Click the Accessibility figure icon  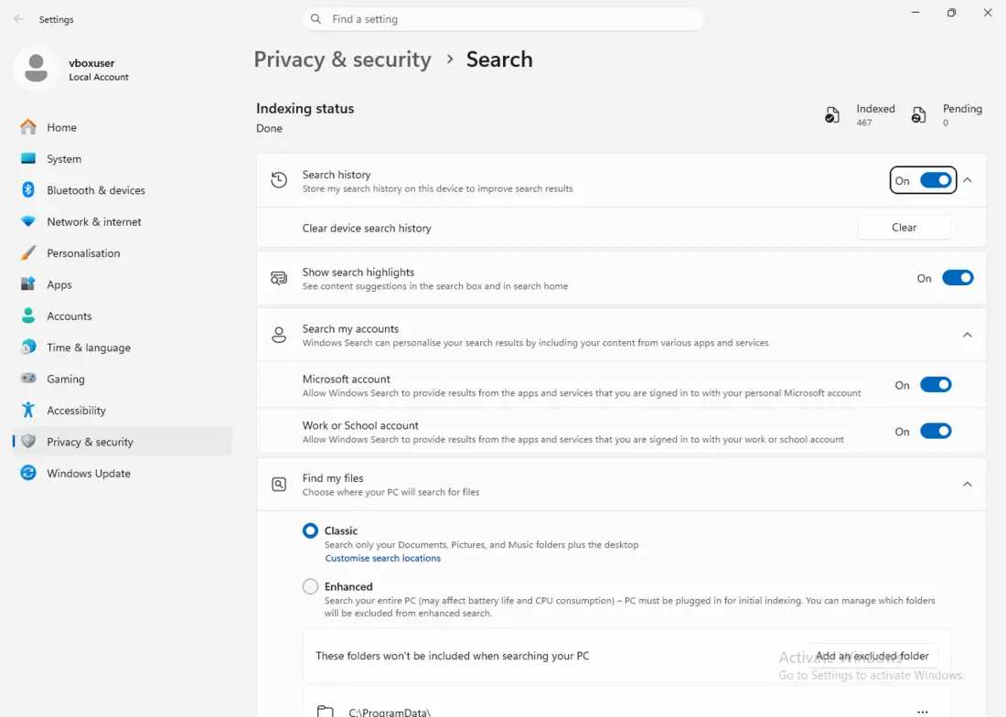[28, 410]
